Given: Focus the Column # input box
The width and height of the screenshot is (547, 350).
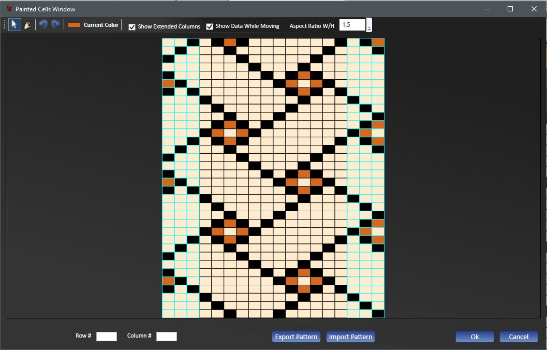Looking at the screenshot, I should 167,337.
